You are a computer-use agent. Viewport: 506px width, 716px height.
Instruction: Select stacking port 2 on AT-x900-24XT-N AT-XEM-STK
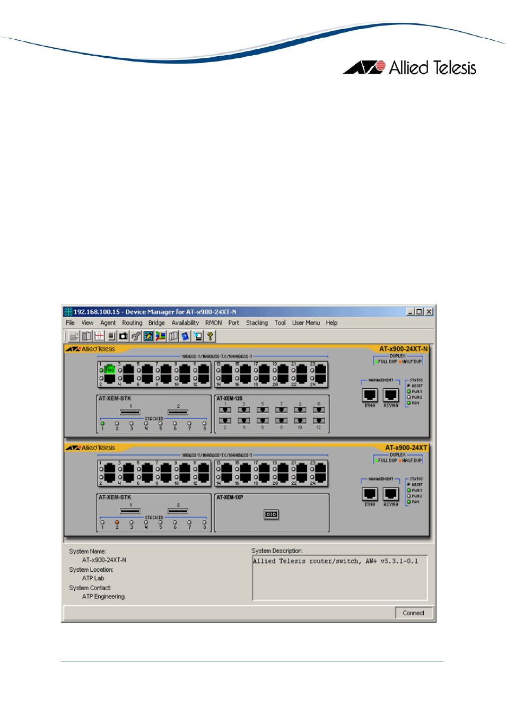click(178, 412)
